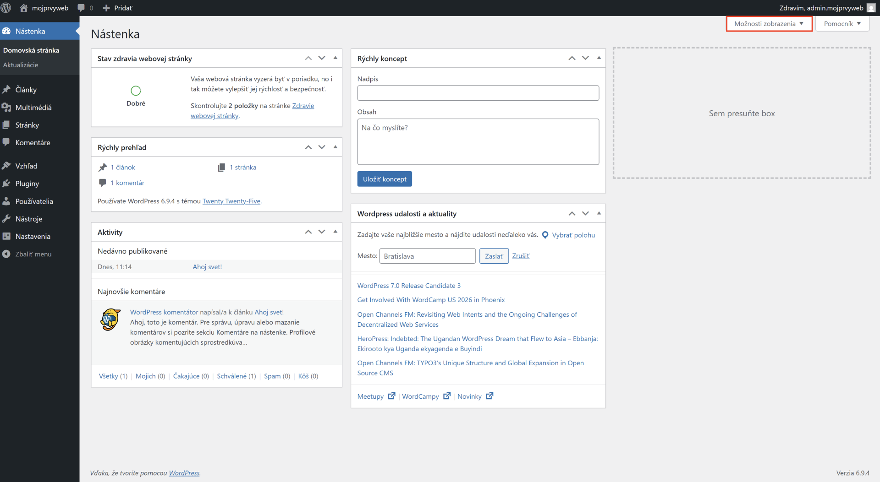Toggle Wordpress udalosti a aktuality panel

click(x=599, y=214)
